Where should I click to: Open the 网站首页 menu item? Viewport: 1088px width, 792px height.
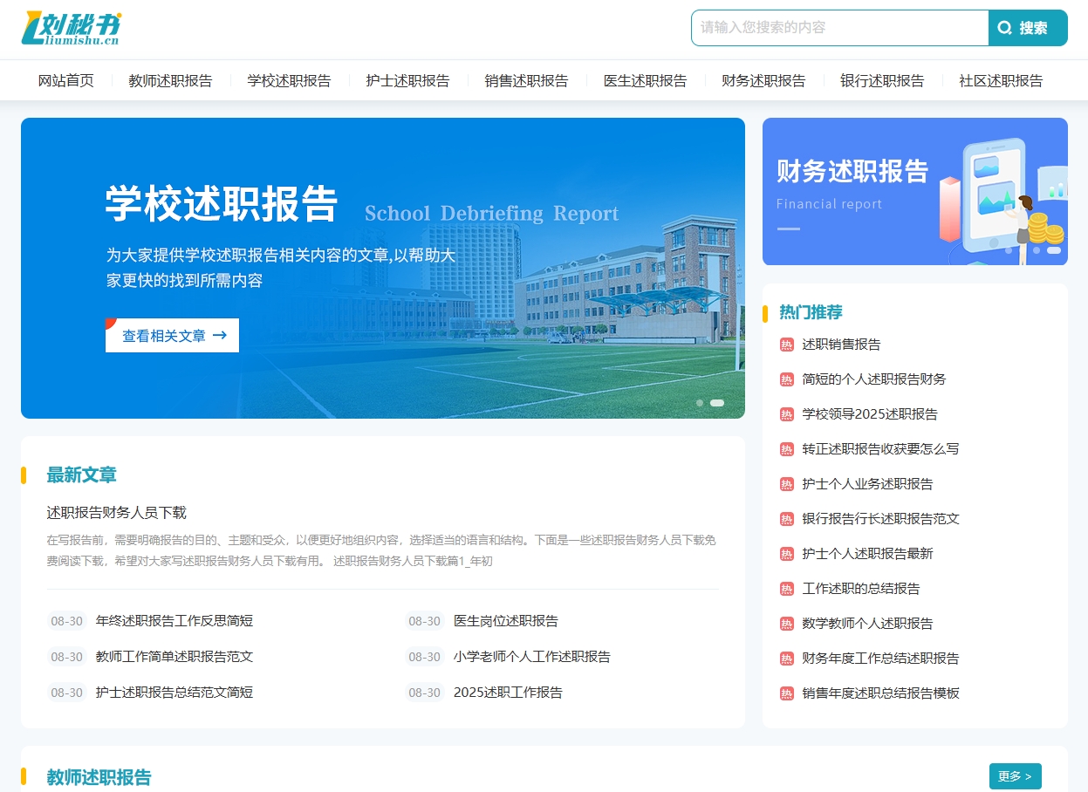coord(65,80)
